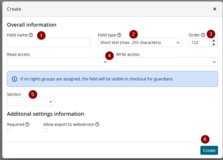Click red numbered marker 1
Viewport: 223px width, 160px height.
(x=41, y=35)
